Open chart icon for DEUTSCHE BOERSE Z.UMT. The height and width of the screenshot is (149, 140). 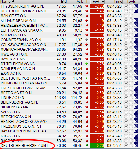tap(126, 145)
